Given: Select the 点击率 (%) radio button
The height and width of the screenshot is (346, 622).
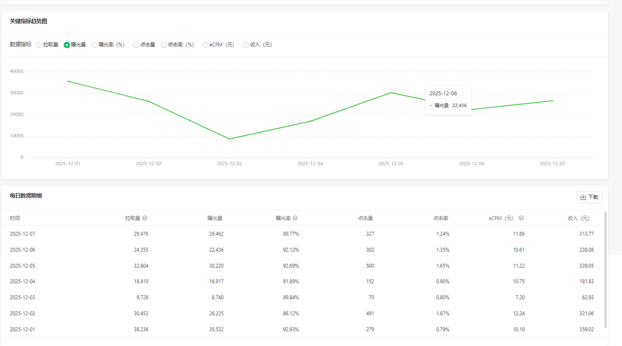Looking at the screenshot, I should pyautogui.click(x=164, y=45).
